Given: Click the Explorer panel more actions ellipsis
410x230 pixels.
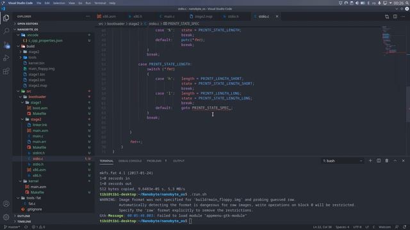Looking at the screenshot, I should [x=88, y=17].
